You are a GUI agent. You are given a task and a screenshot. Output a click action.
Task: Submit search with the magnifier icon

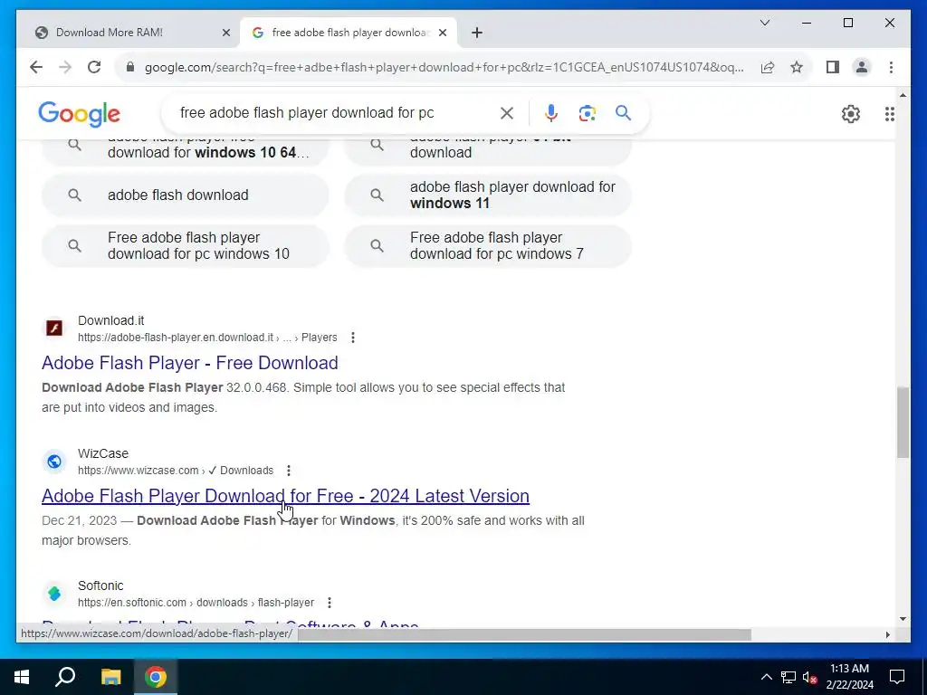point(623,113)
